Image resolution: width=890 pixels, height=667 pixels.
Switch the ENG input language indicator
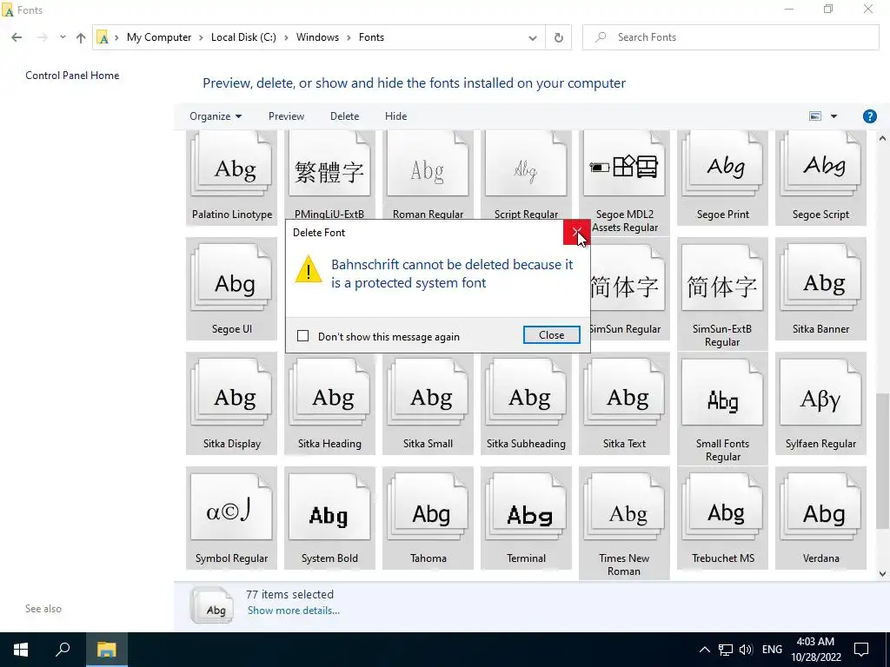pos(772,650)
